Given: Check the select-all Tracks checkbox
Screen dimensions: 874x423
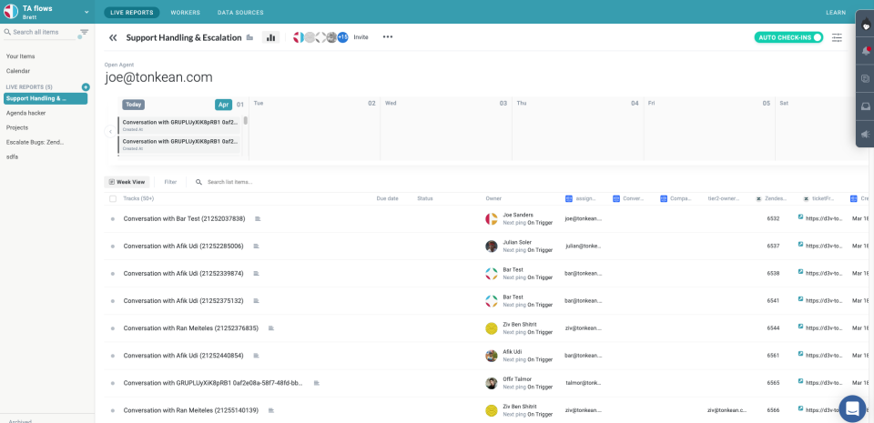Looking at the screenshot, I should point(113,198).
